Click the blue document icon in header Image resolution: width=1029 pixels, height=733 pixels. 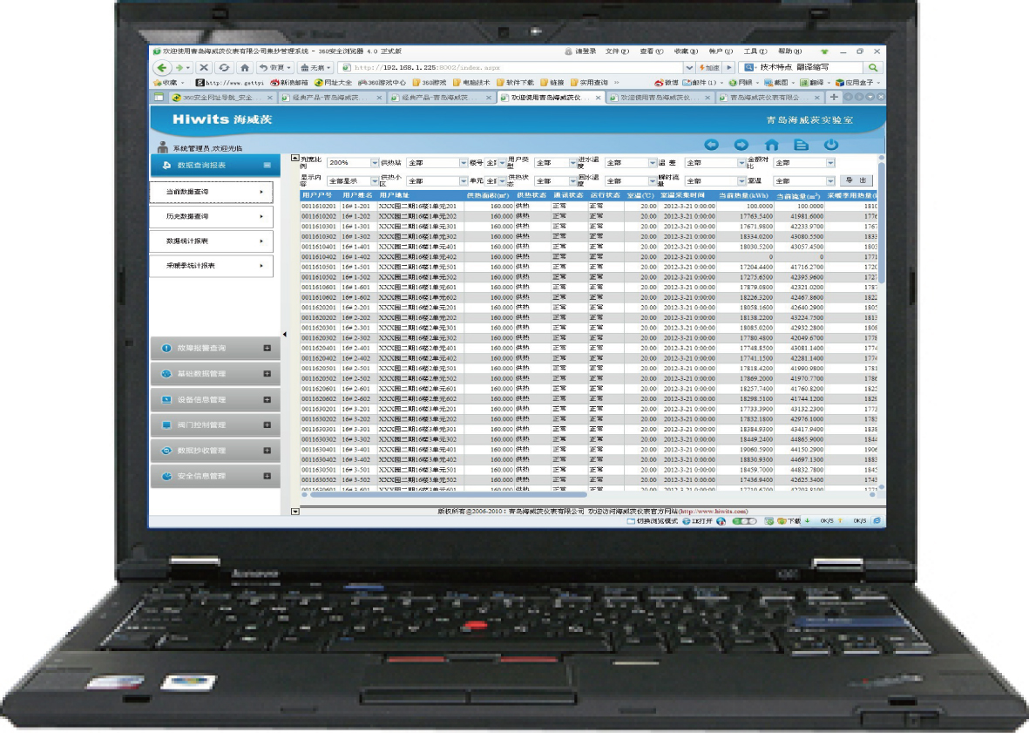(x=801, y=145)
